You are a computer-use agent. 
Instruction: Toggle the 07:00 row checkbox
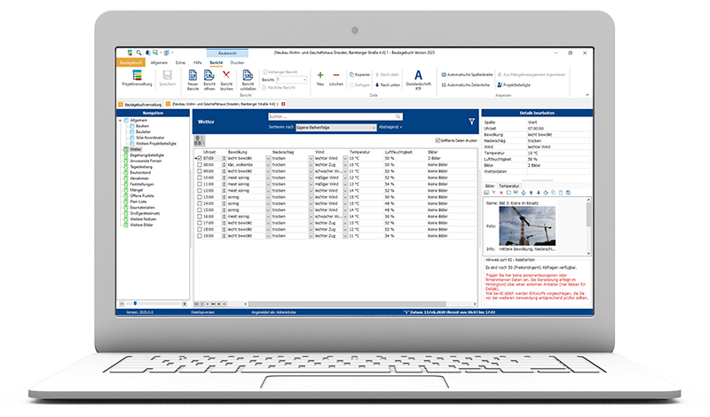coord(200,158)
